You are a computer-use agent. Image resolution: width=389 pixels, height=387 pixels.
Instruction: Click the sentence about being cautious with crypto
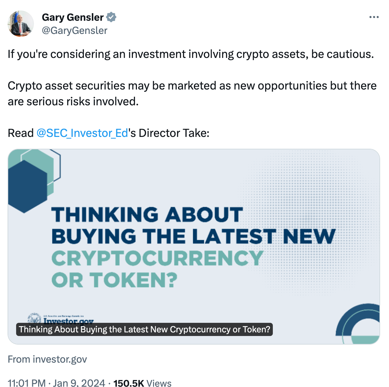pyautogui.click(x=191, y=54)
